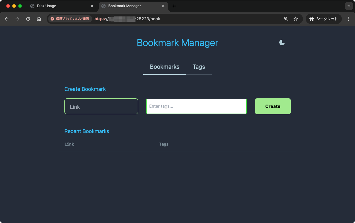The width and height of the screenshot is (355, 223).
Task: Click the red close window button
Action: 8,6
